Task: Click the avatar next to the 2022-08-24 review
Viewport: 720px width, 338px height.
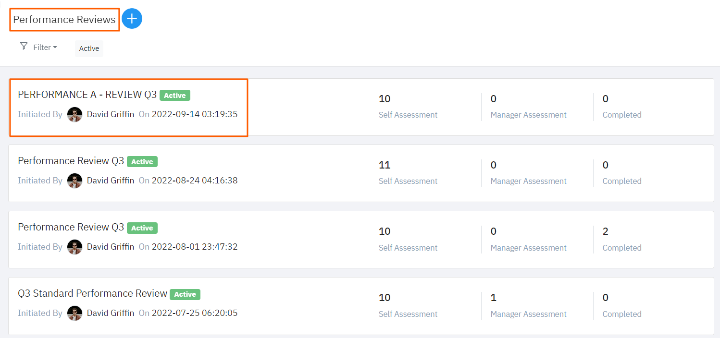Action: point(74,181)
